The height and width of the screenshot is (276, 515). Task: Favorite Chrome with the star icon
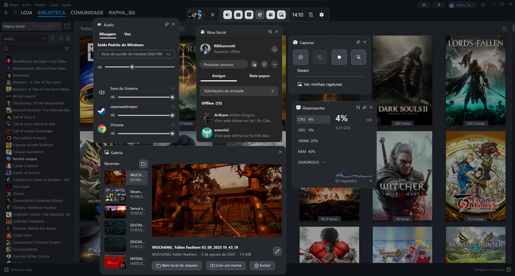173,125
